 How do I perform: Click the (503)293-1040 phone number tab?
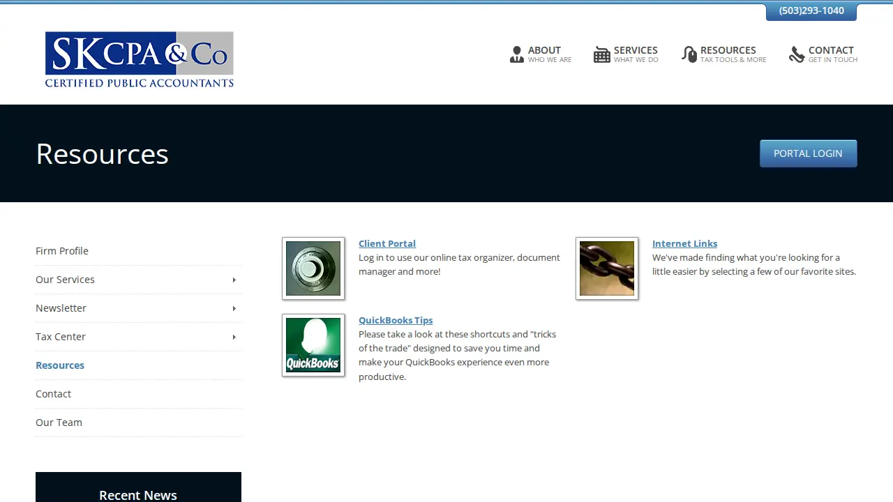tap(811, 11)
